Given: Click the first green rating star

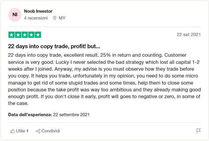Looking at the screenshot, I should pyautogui.click(x=12, y=35).
